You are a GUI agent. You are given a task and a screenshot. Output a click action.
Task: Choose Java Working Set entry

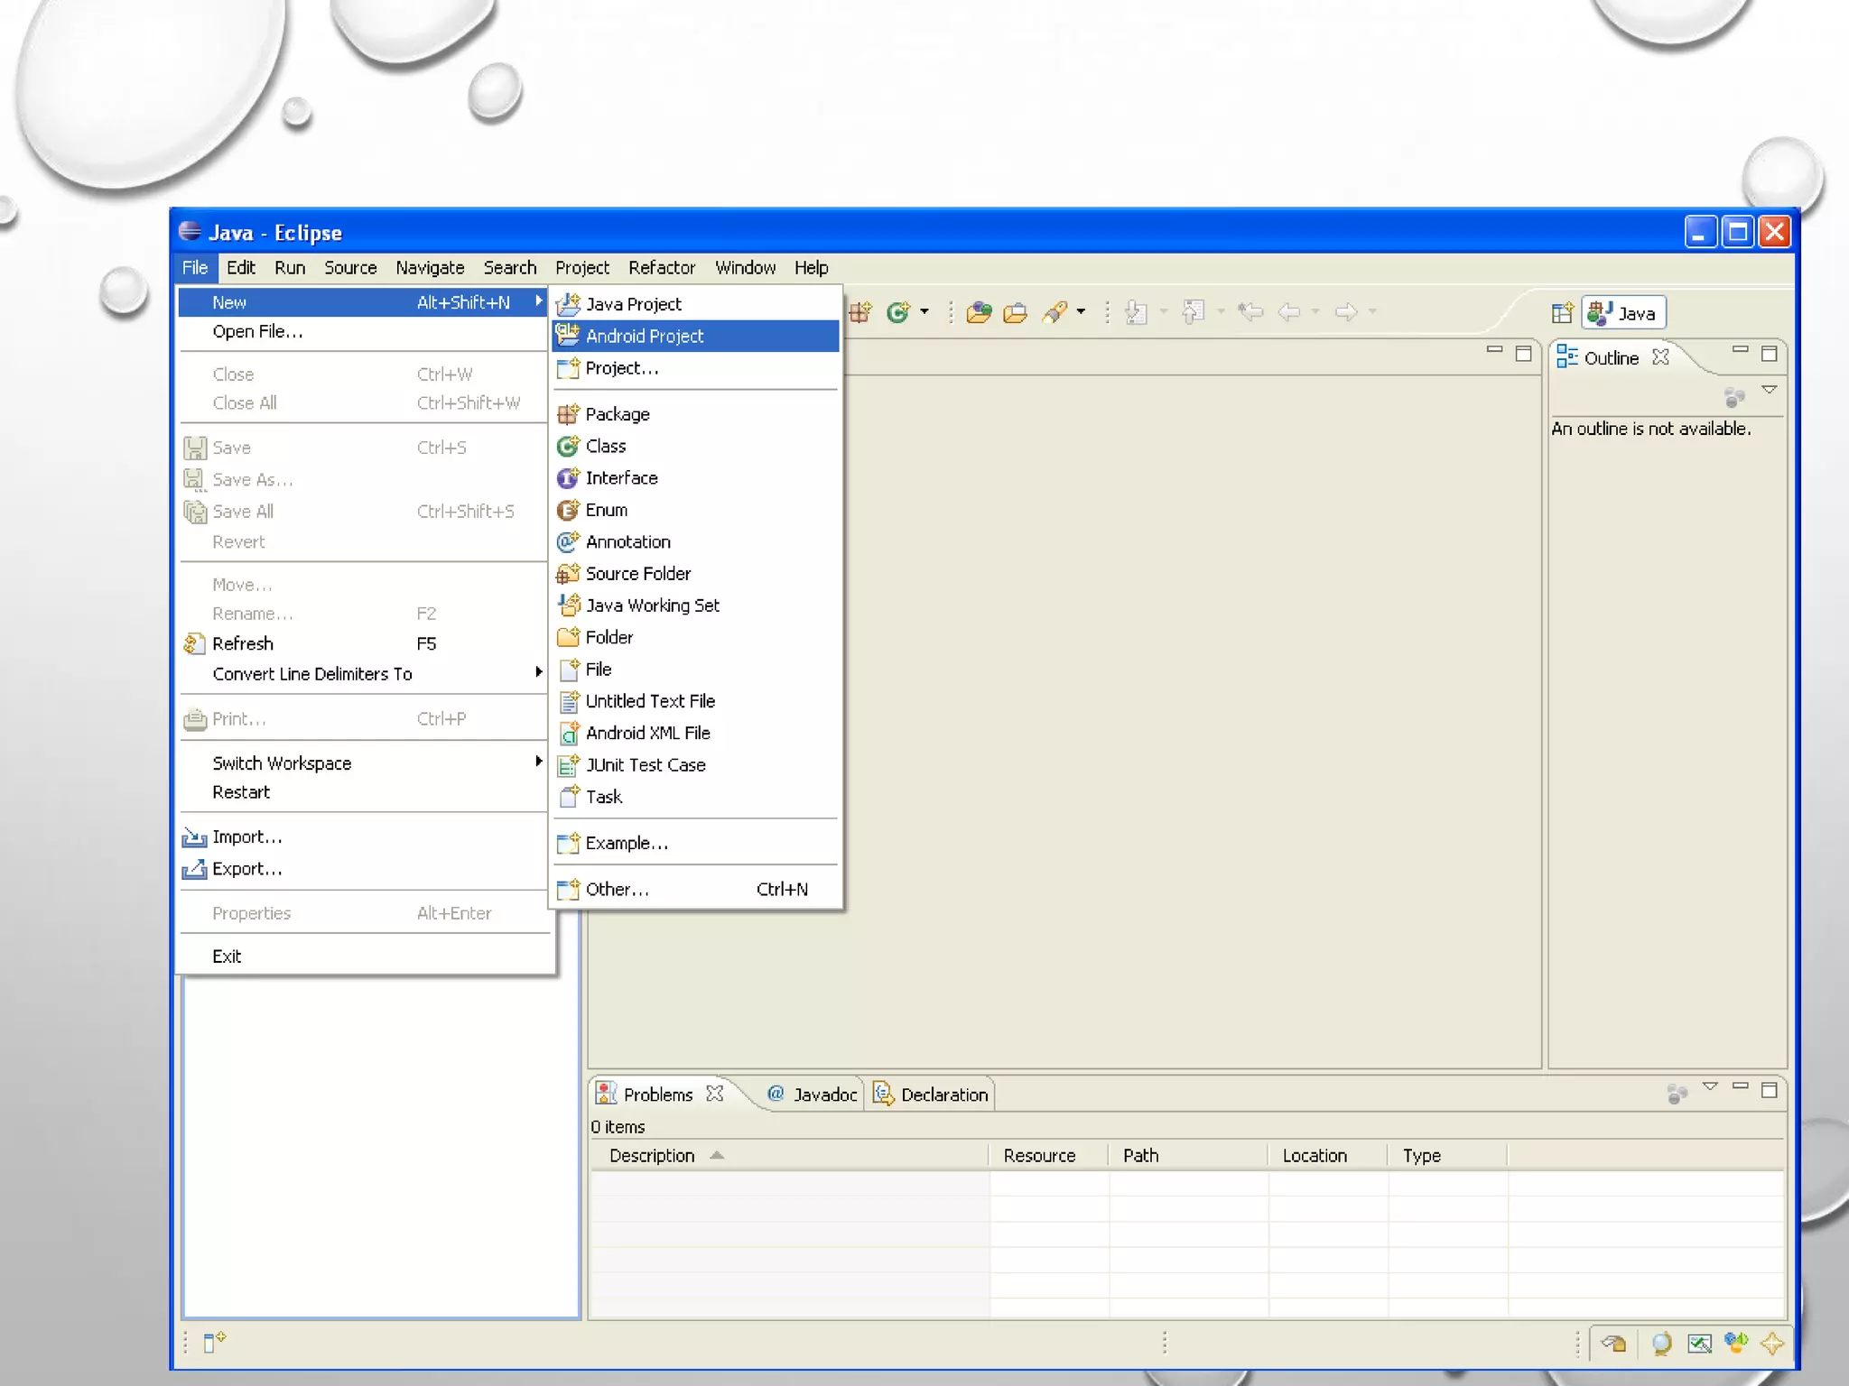pyautogui.click(x=695, y=605)
